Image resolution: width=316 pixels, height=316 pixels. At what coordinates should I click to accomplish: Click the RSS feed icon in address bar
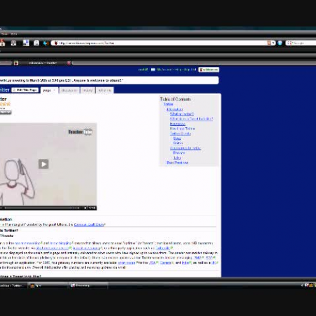coord(269,43)
